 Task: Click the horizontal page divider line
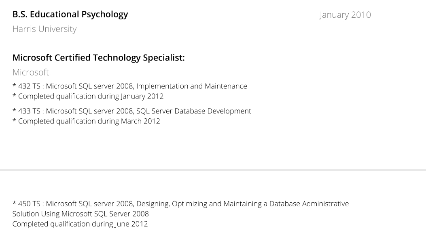coord(213,170)
